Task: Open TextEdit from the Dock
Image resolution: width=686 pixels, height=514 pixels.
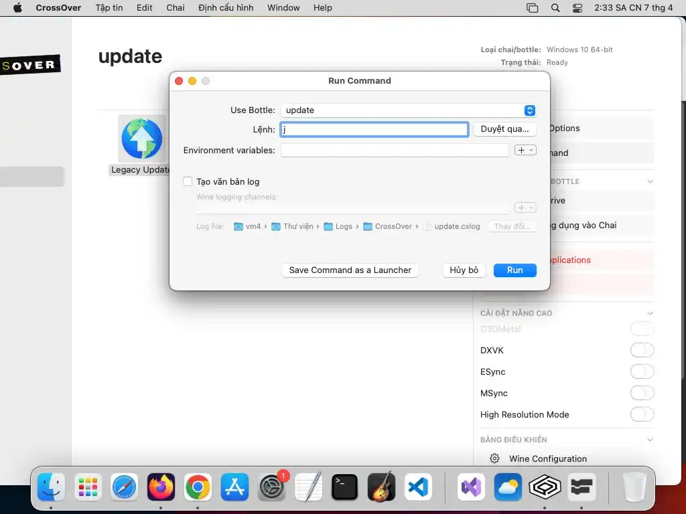Action: 308,487
